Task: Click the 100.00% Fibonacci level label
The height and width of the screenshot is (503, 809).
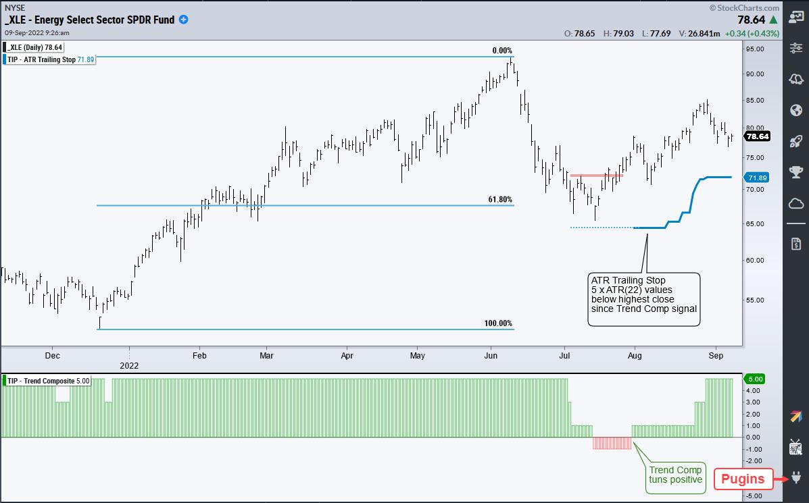Action: coord(498,323)
